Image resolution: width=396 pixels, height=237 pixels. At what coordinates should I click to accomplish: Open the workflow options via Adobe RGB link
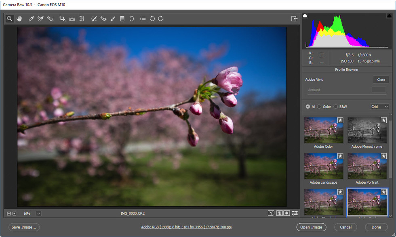point(186,227)
